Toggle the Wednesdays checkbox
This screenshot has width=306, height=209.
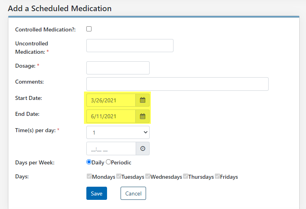pos(148,176)
